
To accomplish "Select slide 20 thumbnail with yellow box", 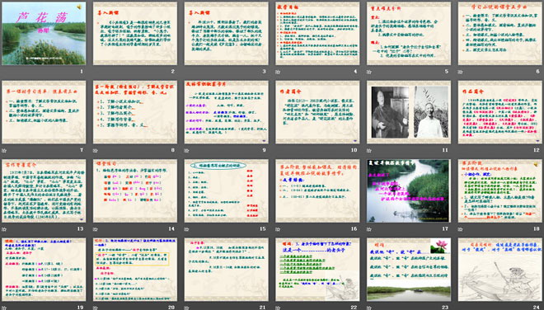I will (135, 270).
